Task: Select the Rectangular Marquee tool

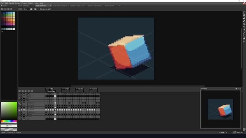Action: tap(244, 13)
